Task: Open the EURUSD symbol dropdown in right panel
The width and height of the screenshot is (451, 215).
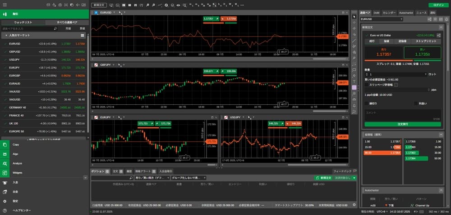Action: (382, 19)
